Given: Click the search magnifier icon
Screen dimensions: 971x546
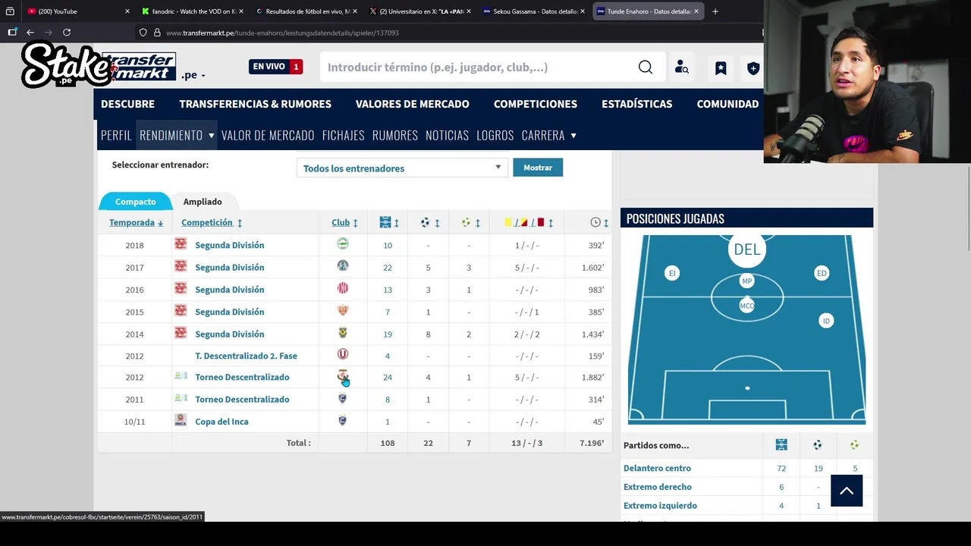Looking at the screenshot, I should coord(646,67).
